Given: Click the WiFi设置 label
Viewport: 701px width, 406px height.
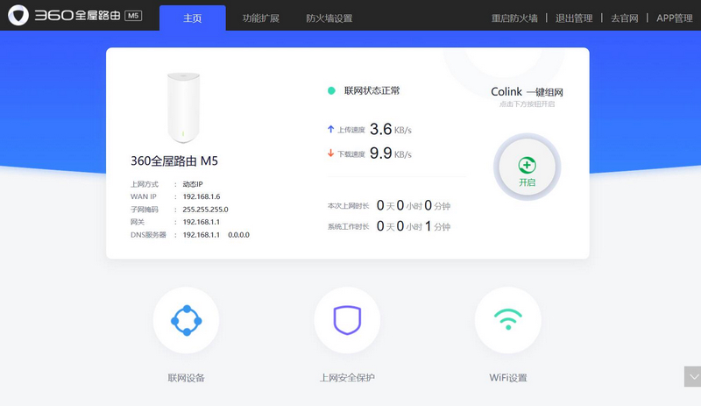Looking at the screenshot, I should click(508, 378).
